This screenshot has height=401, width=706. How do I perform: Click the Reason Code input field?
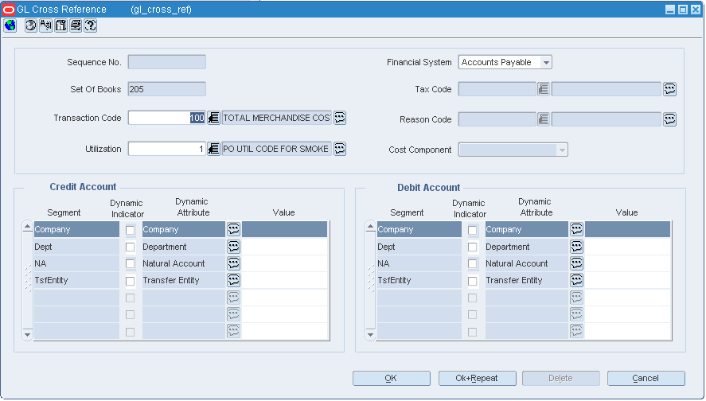(497, 119)
